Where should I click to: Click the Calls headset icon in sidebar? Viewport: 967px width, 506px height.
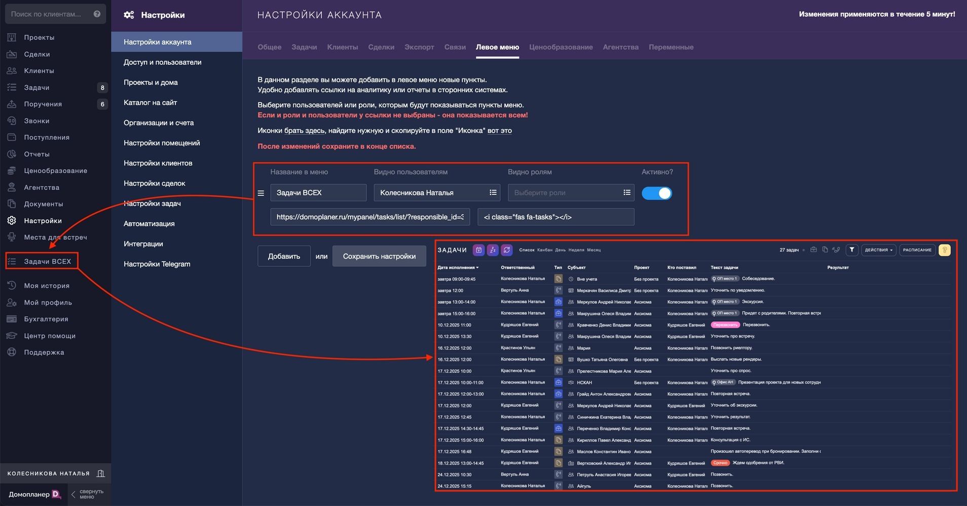click(x=12, y=121)
